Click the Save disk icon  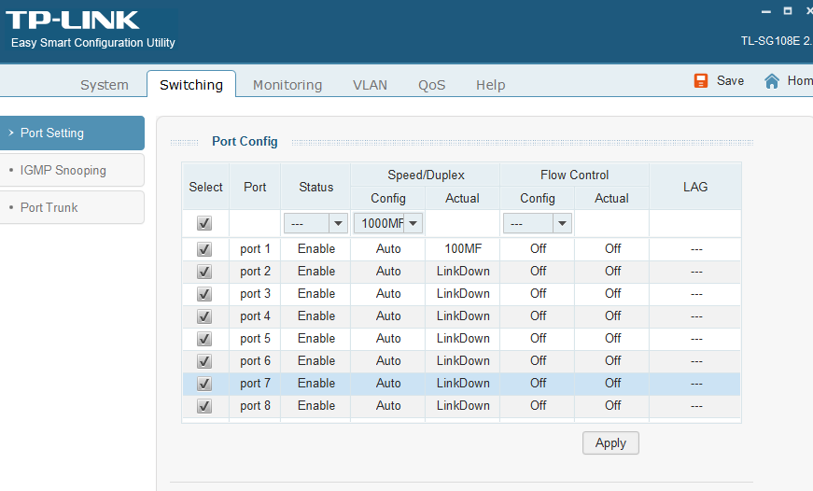[x=701, y=81]
